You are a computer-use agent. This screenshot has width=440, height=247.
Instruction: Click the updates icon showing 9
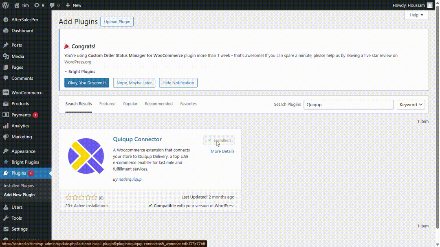[x=37, y=5]
